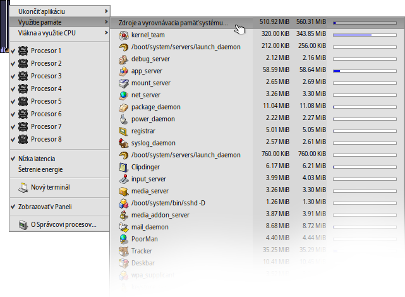
Task: Select the /boot/system/bin/sshd -D label
Action: [x=168, y=203]
